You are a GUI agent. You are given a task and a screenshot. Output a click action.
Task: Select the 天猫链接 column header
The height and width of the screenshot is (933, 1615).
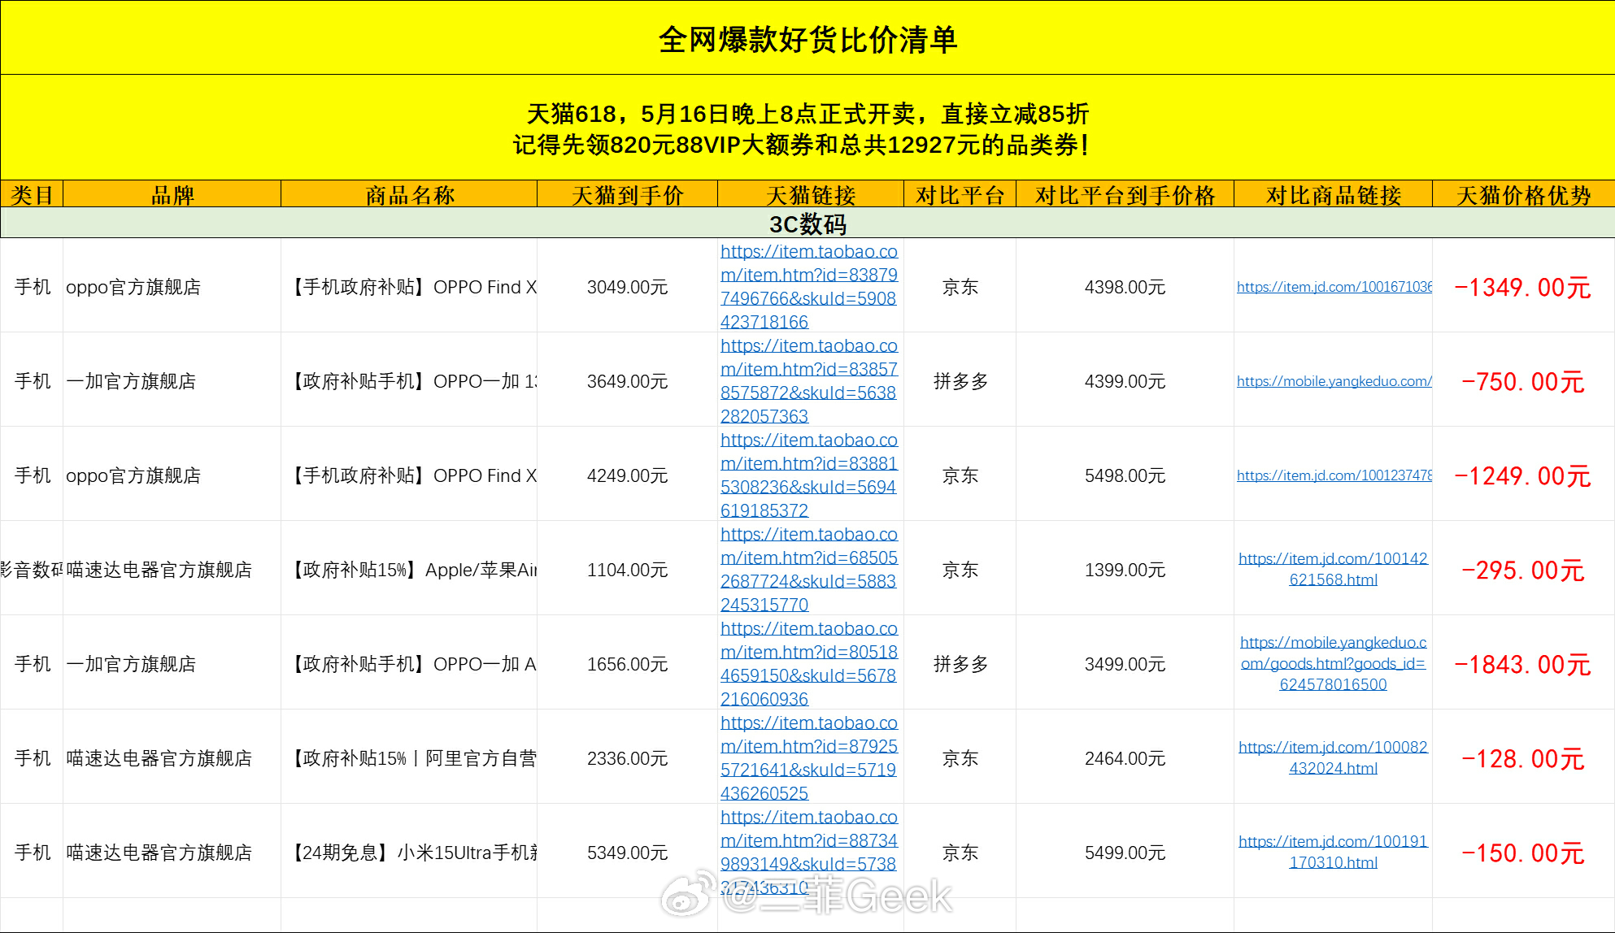811,195
